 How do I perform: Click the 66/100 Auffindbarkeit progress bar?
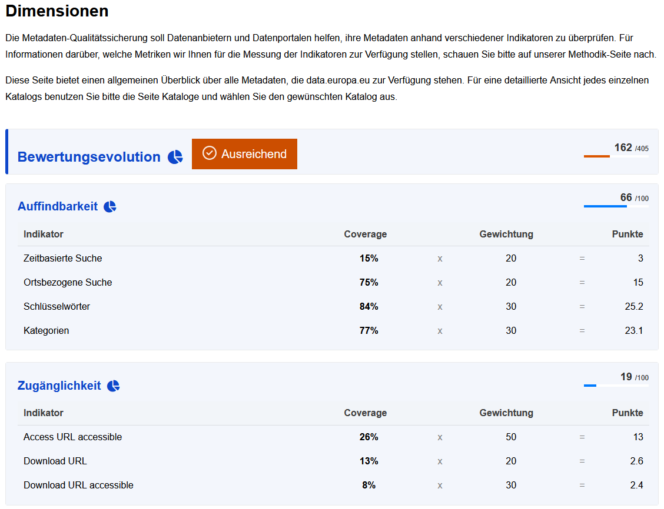(616, 206)
